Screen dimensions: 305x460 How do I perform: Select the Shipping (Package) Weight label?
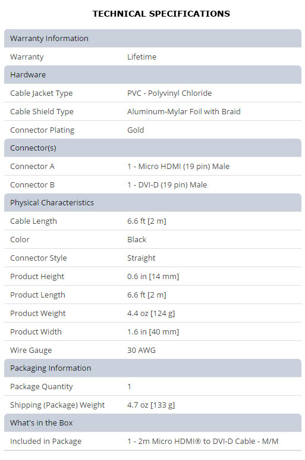(58, 405)
